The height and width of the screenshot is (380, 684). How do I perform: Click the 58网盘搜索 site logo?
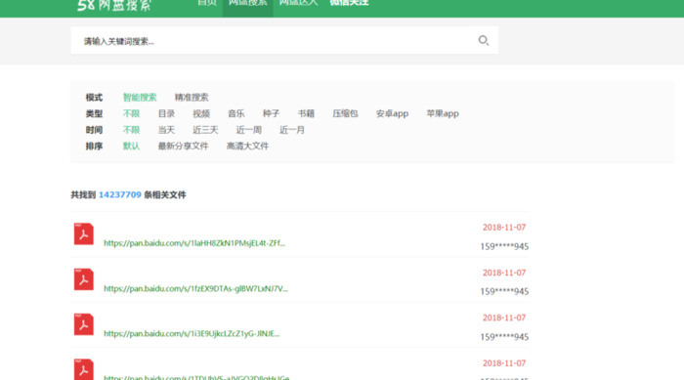pyautogui.click(x=114, y=5)
